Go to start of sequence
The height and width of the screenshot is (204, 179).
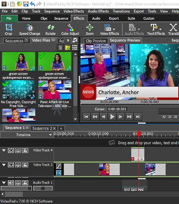click(x=86, y=117)
